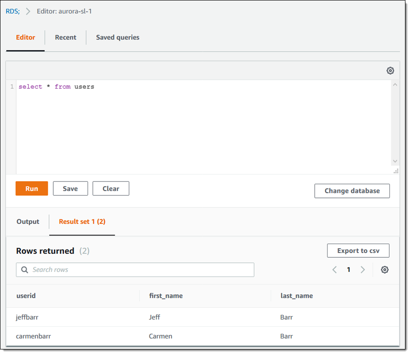Viewport: 410px width, 354px height.
Task: Click the RDS breadcrumb link
Action: [x=12, y=11]
